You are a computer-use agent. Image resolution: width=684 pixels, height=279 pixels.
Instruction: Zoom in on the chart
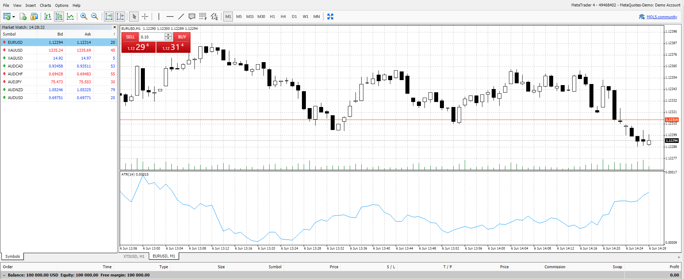click(x=84, y=17)
